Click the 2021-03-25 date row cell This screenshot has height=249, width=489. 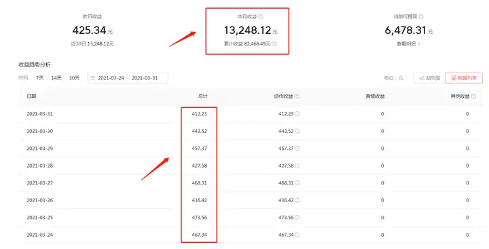tap(39, 218)
